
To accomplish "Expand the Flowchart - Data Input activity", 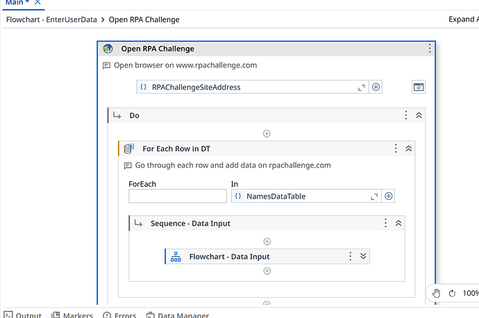I will pyautogui.click(x=363, y=256).
